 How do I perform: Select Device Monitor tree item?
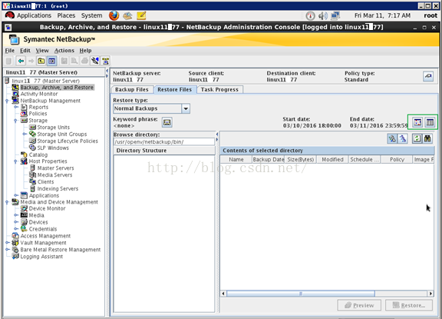coord(47,208)
